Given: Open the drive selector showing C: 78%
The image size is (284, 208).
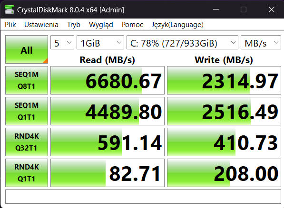Looking at the screenshot, I should pyautogui.click(x=182, y=42).
